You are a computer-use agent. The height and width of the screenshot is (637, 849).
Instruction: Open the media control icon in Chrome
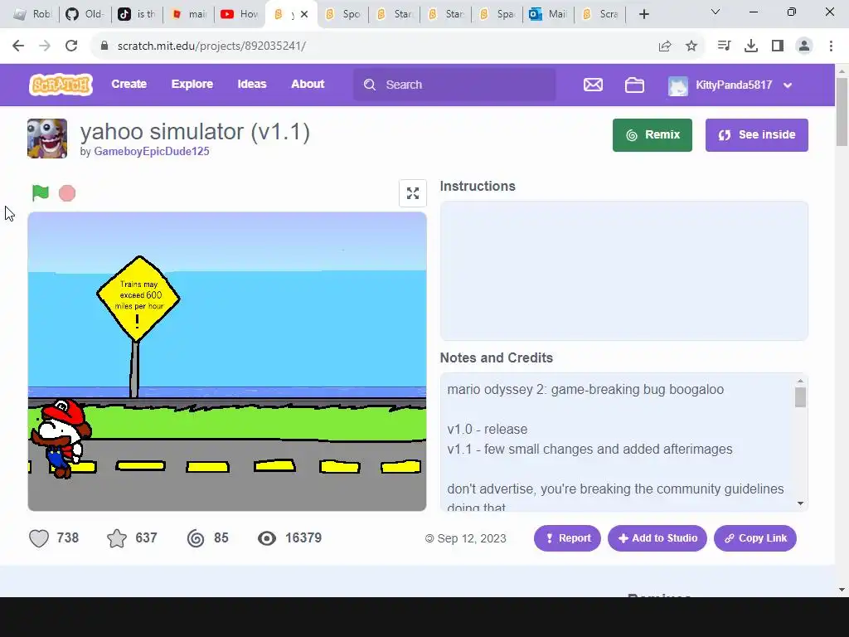(x=724, y=46)
